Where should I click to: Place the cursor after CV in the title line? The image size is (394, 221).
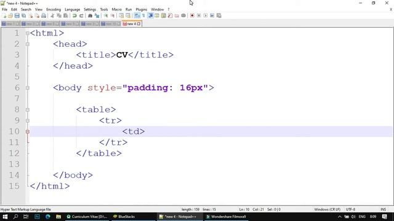click(128, 55)
